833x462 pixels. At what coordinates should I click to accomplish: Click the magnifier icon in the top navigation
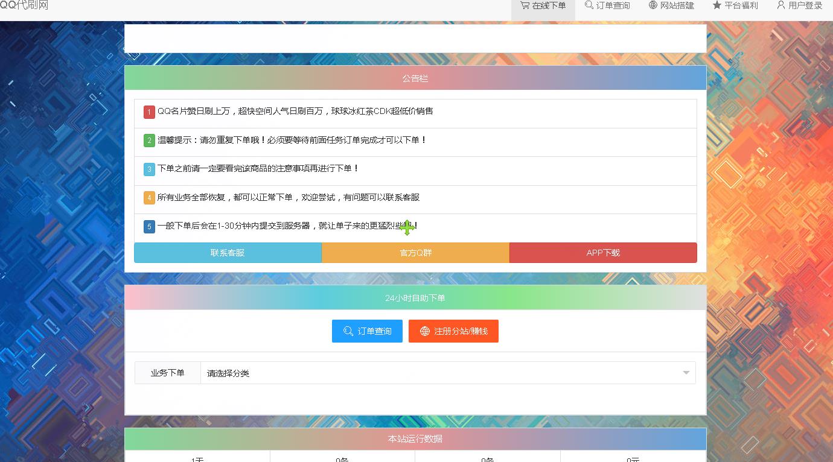(589, 5)
